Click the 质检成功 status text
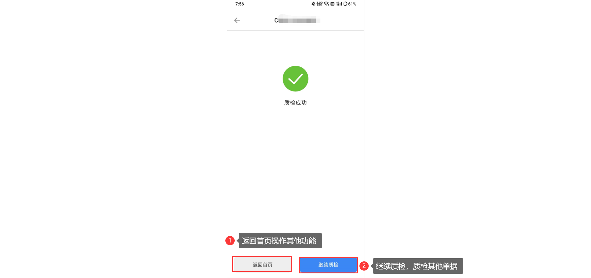The width and height of the screenshot is (591, 278). pos(295,103)
